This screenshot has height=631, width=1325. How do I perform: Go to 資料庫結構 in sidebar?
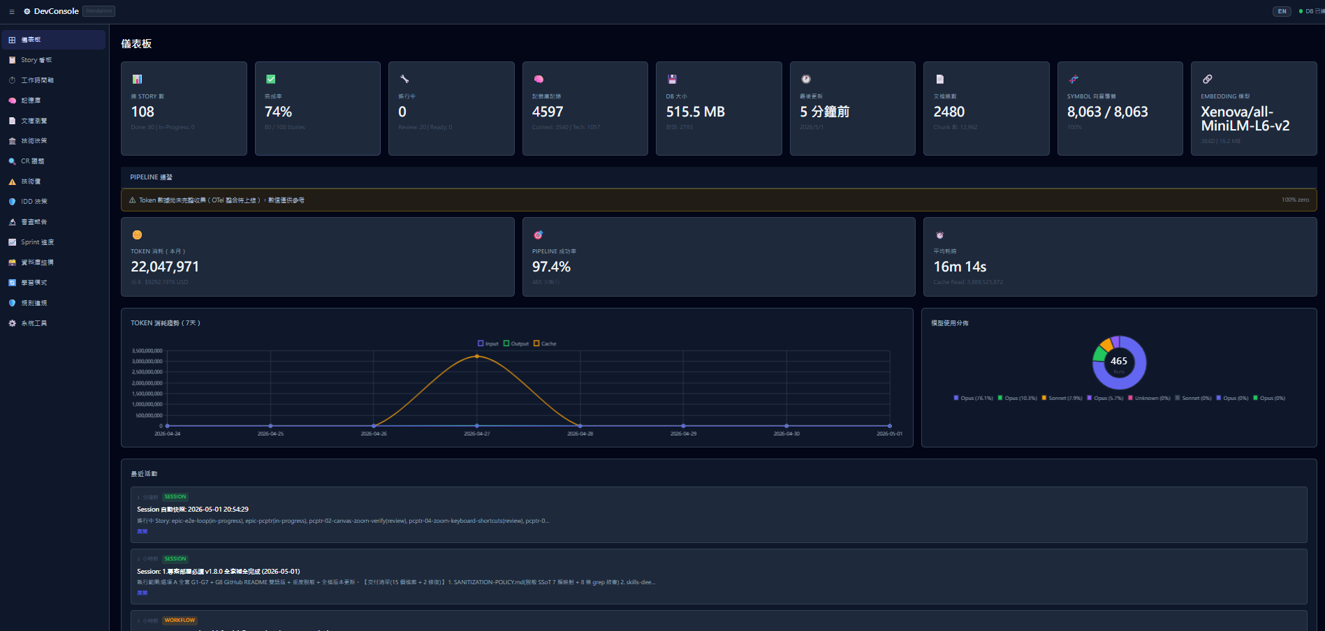coord(54,262)
